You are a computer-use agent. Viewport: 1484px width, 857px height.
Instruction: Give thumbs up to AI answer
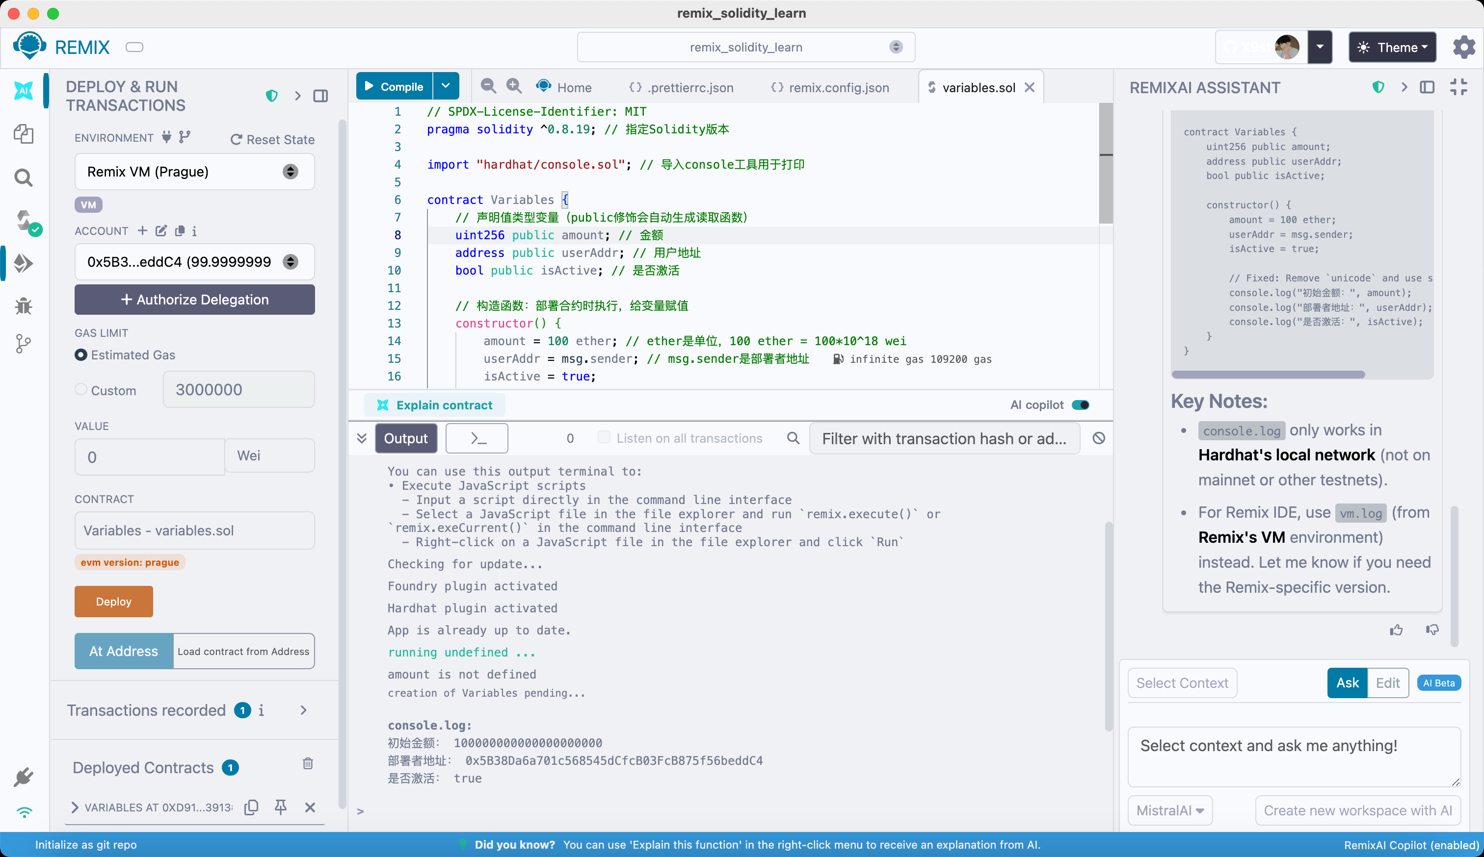[x=1396, y=630]
